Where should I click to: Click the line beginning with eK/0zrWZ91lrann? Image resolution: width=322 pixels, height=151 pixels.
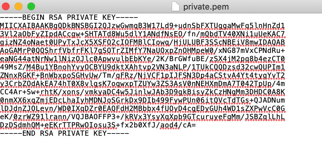142,117
